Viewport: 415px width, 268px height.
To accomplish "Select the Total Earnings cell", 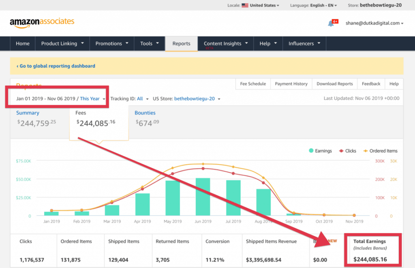I will 373,250.
